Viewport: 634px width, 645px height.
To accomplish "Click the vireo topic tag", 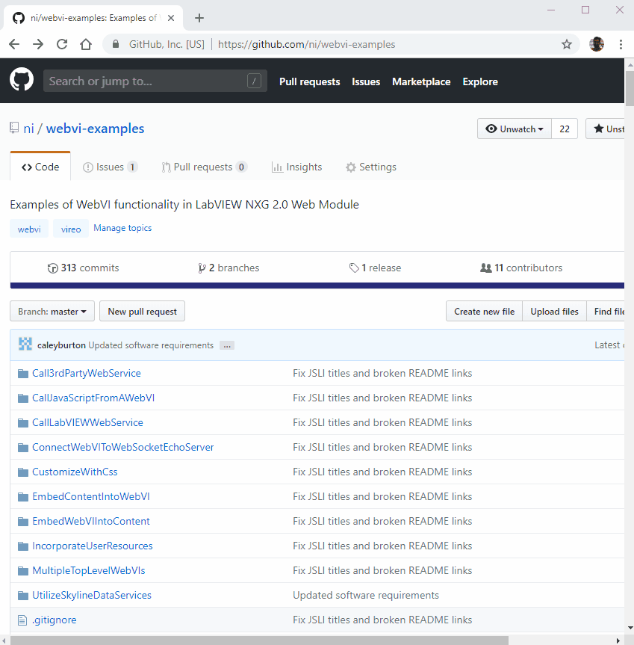I will [71, 229].
